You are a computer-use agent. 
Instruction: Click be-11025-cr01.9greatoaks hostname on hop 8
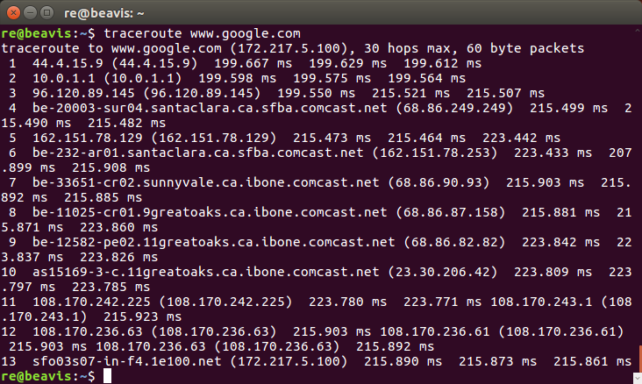(x=210, y=212)
